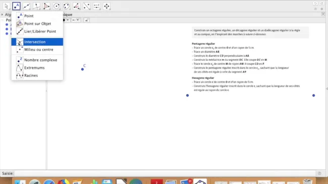Click the Hexagone régulier heading text
The width and height of the screenshot is (328, 184).
point(203,78)
